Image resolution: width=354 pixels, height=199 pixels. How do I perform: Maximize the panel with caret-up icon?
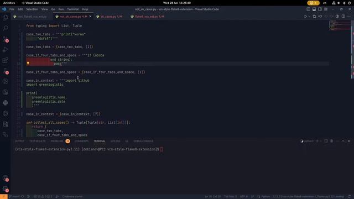click(343, 141)
